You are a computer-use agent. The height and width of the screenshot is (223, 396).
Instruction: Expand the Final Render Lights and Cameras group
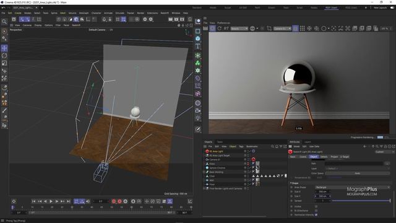204,188
